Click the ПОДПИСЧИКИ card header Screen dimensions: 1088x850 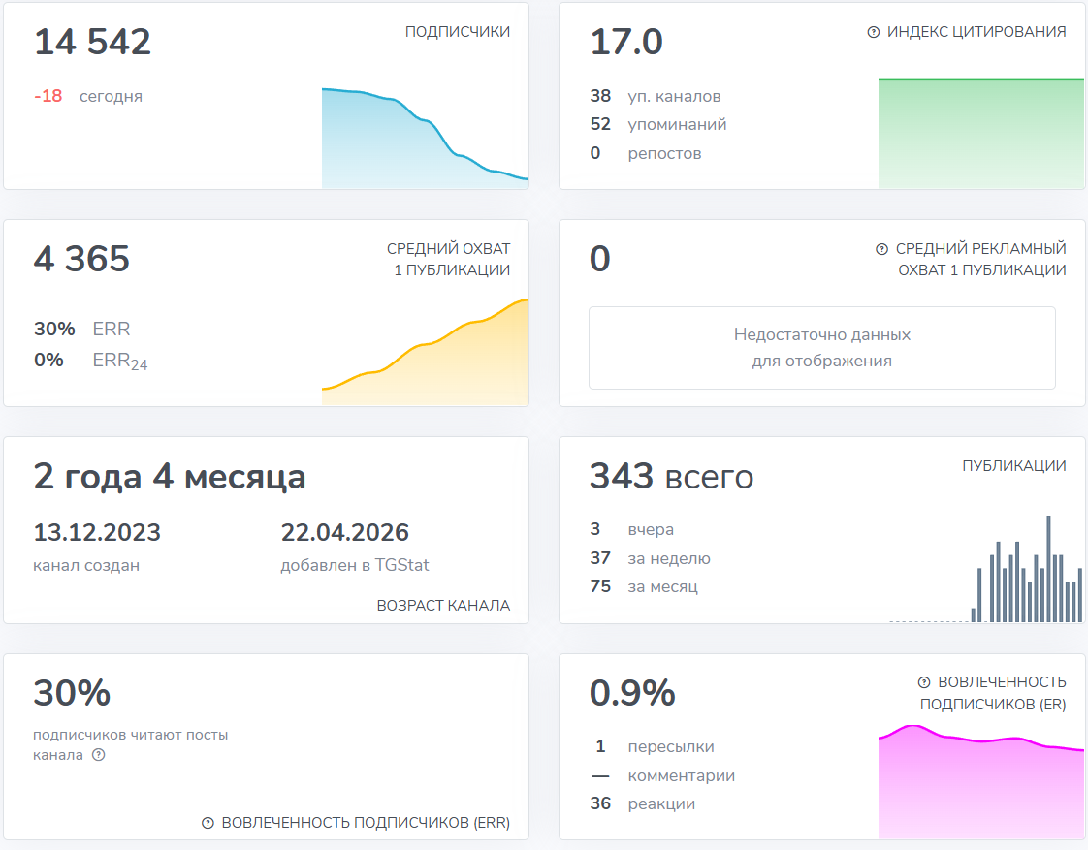(458, 31)
